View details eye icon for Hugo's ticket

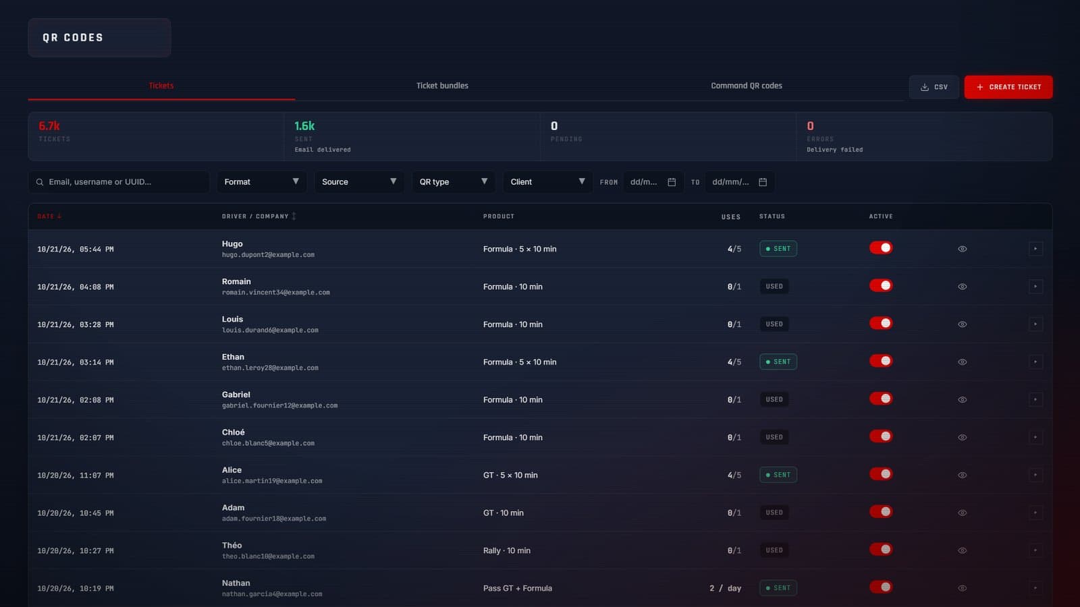pos(963,249)
